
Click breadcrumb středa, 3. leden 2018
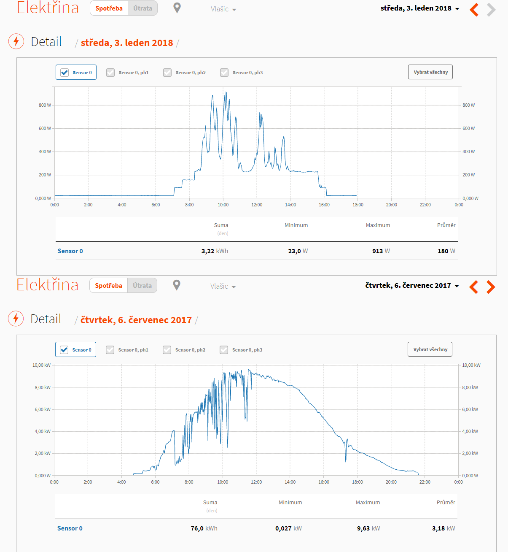pos(127,43)
